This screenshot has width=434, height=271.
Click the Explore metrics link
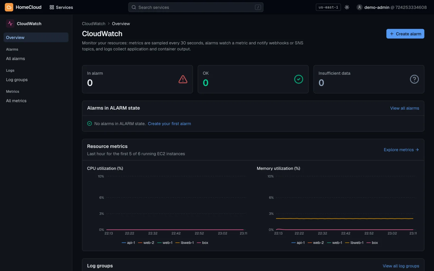401,150
